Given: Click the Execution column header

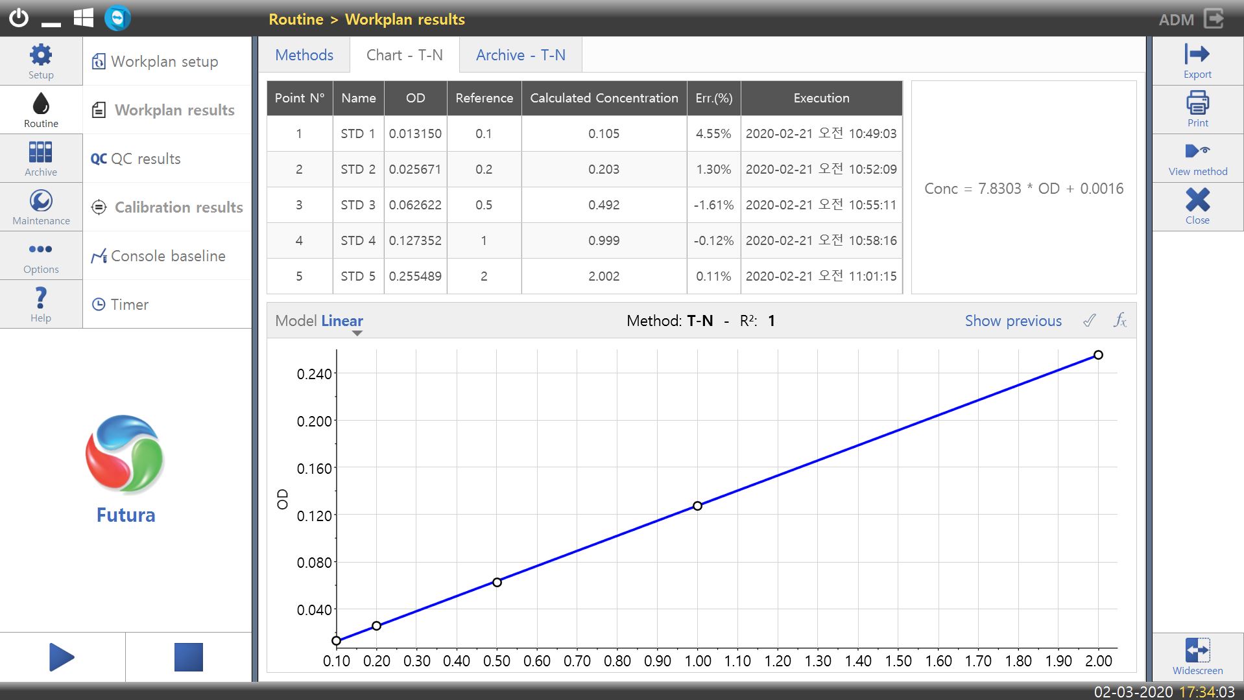Looking at the screenshot, I should 822,98.
